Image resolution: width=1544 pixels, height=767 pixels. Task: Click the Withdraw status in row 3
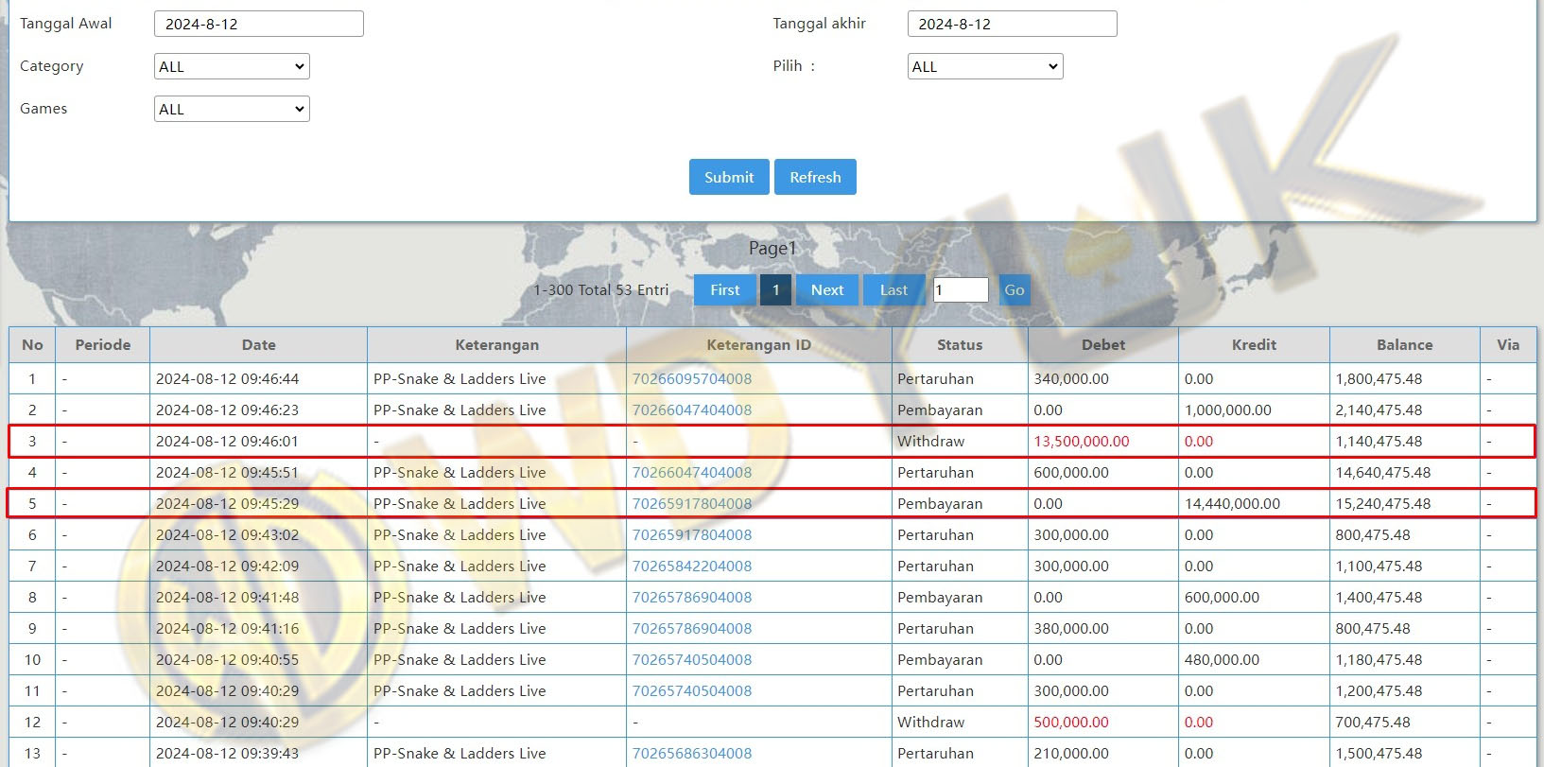[x=930, y=441]
